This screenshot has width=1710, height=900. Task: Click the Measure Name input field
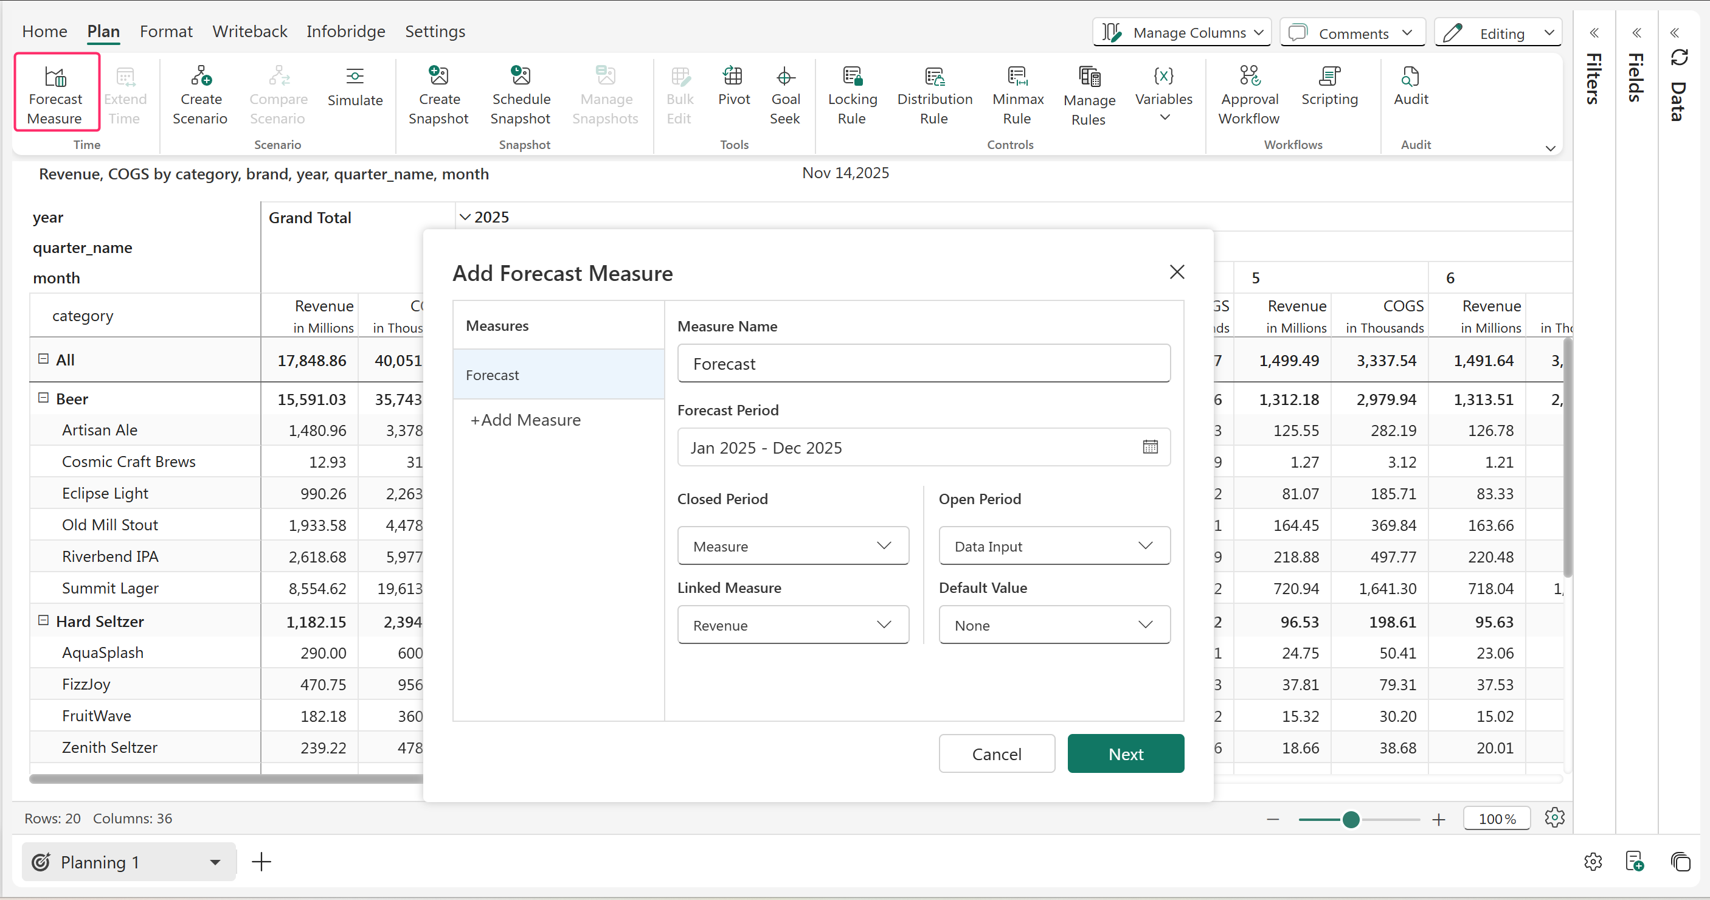point(922,363)
